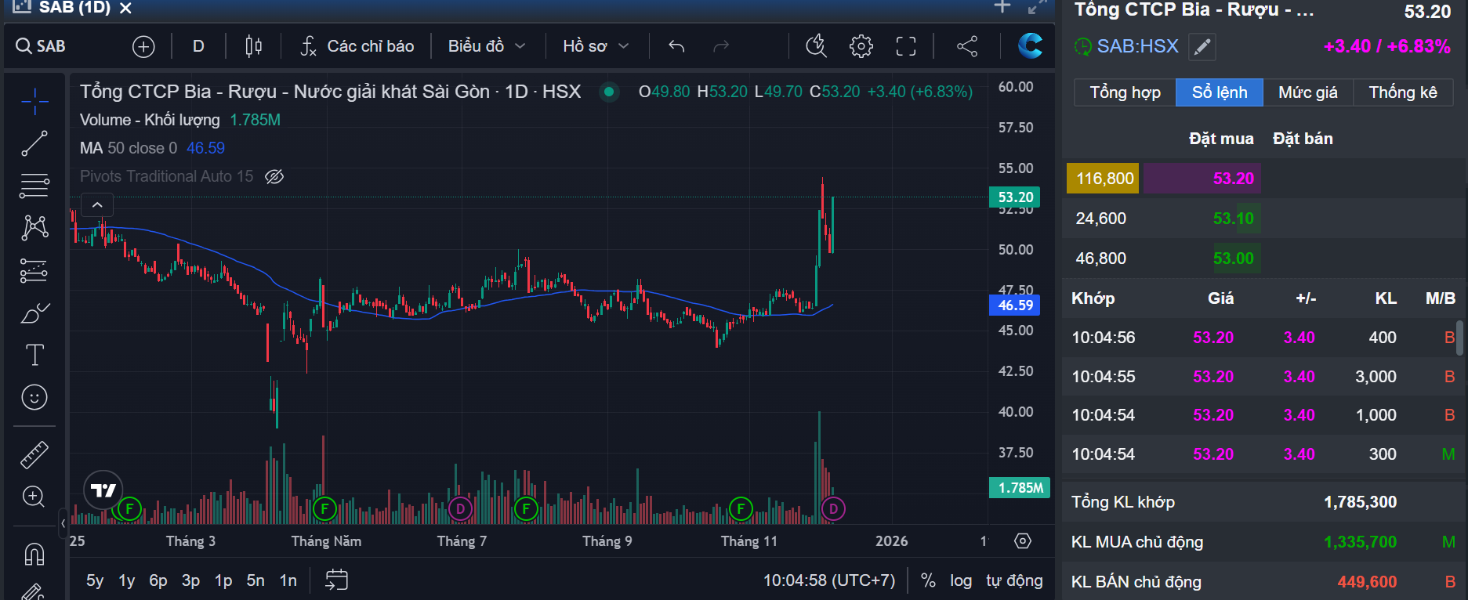Open the timezone menu 10:04:58 (UTC+7)
This screenshot has height=600, width=1468.
pyautogui.click(x=829, y=580)
